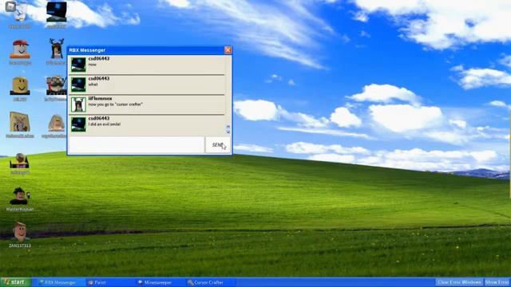Send the message with the SEND button
This screenshot has width=511, height=287.
[x=218, y=145]
